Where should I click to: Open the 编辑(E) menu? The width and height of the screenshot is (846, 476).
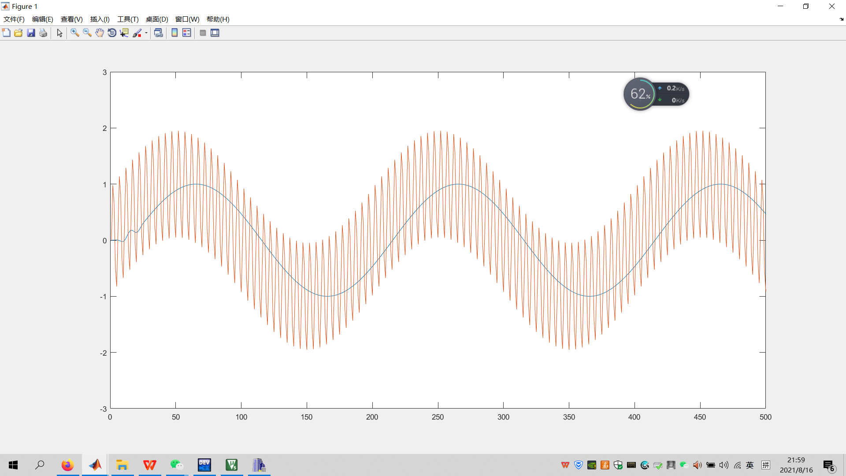pos(43,19)
